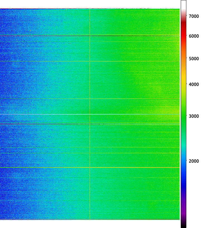Select the red horizontal line near heatmap top
Image resolution: width=212 pixels, height=228 pixels.
pos(90,36)
